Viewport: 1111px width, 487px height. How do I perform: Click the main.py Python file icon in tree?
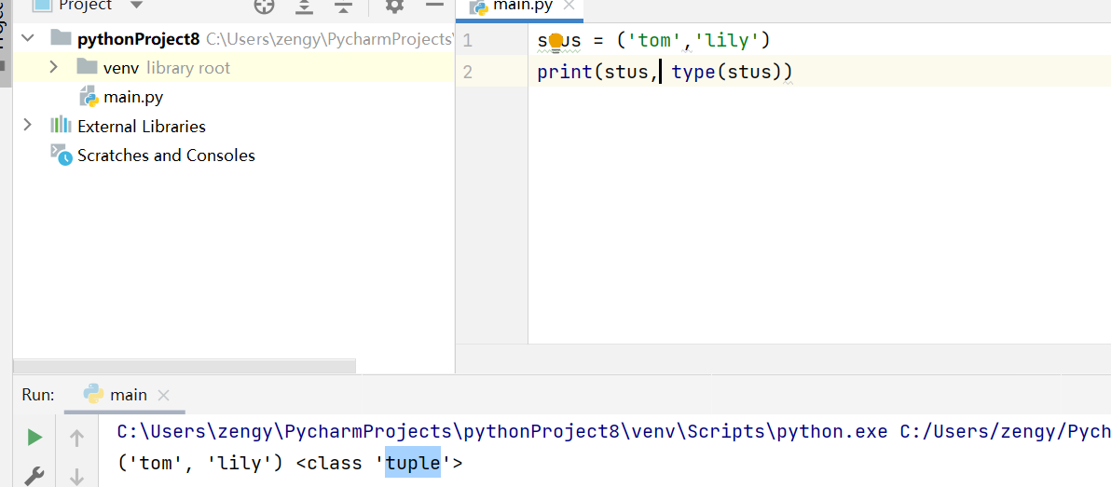(89, 96)
